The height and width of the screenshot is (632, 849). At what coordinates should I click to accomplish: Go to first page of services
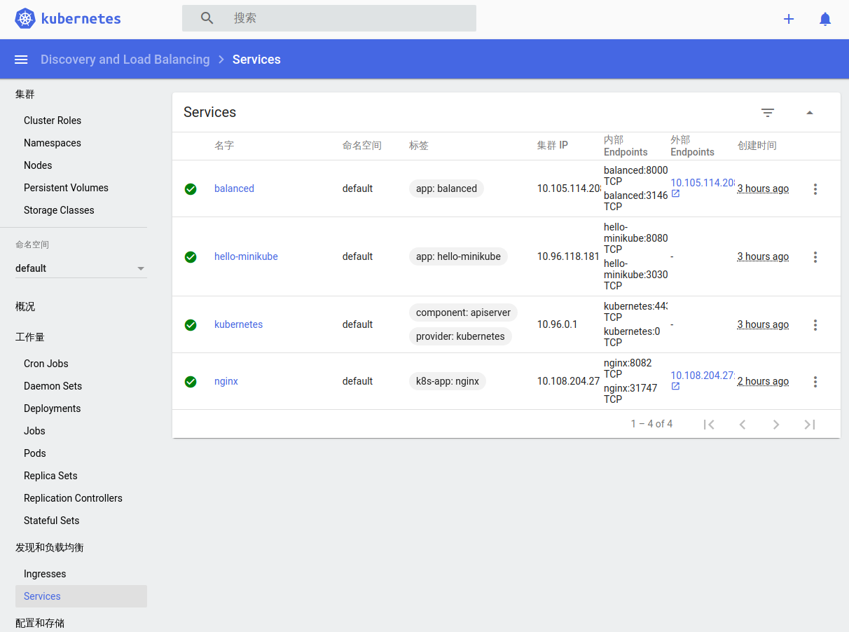point(709,424)
